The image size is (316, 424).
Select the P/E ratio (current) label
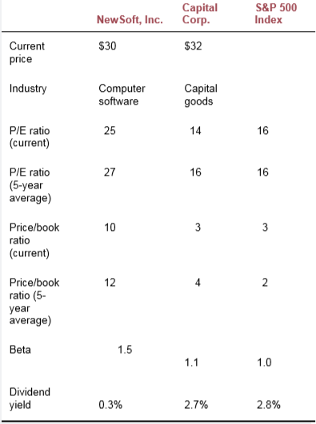coord(30,137)
